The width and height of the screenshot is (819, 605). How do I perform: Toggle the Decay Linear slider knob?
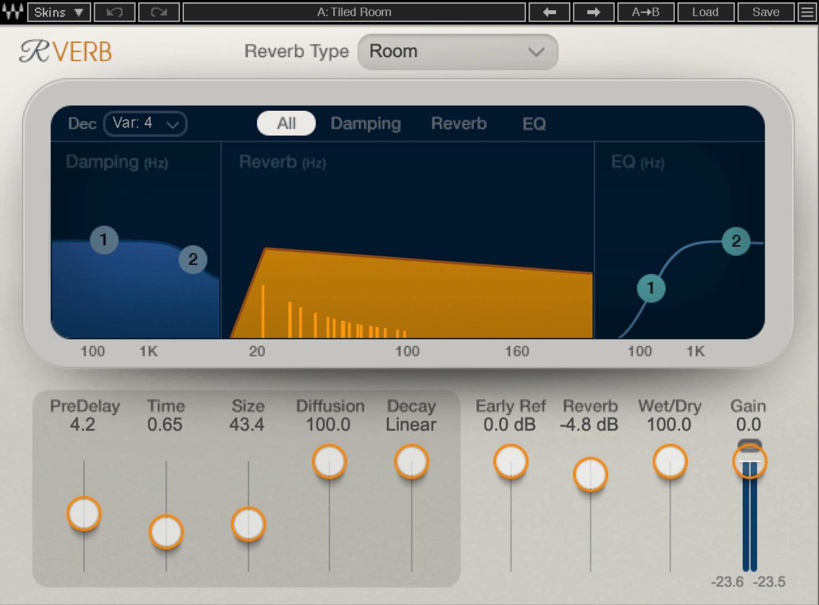411,461
